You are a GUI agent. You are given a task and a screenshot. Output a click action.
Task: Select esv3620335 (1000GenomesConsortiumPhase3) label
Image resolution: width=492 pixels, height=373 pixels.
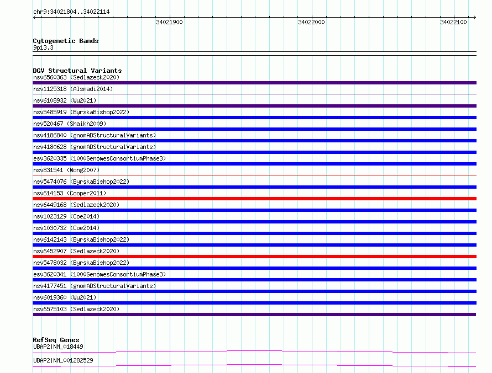(100, 158)
